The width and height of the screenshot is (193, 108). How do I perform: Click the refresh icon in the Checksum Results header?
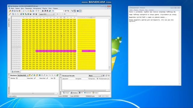click(x=106, y=76)
